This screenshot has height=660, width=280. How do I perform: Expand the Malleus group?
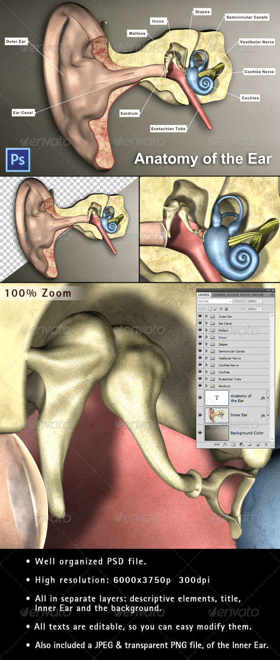(206, 330)
